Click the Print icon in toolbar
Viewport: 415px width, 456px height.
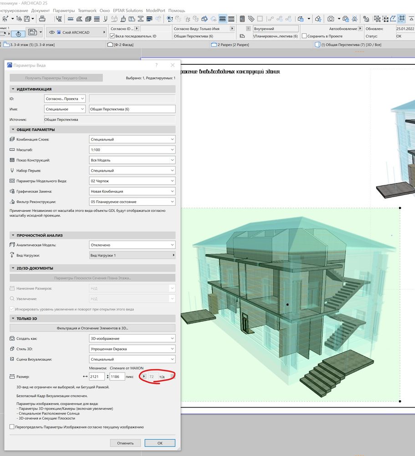point(42,19)
